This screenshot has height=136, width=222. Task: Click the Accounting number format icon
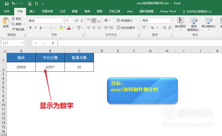click(x=144, y=28)
